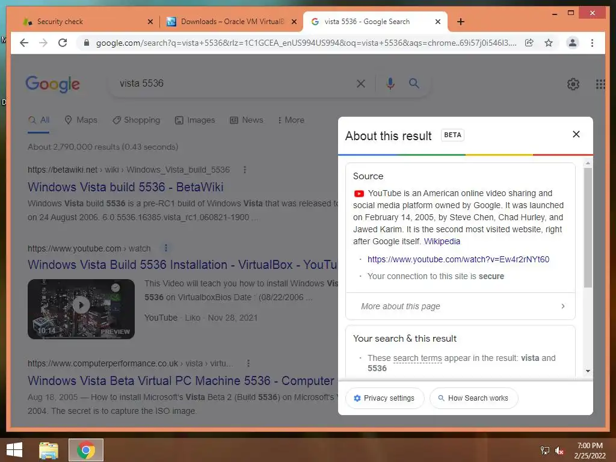
Task: Close the About this result panel
Action: 576,134
